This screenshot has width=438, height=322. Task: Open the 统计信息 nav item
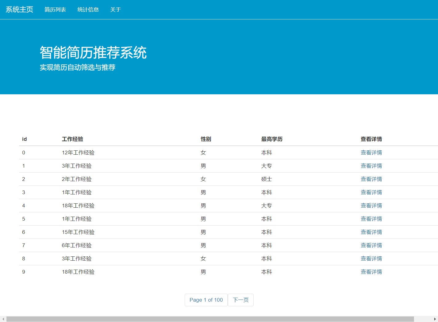click(88, 10)
